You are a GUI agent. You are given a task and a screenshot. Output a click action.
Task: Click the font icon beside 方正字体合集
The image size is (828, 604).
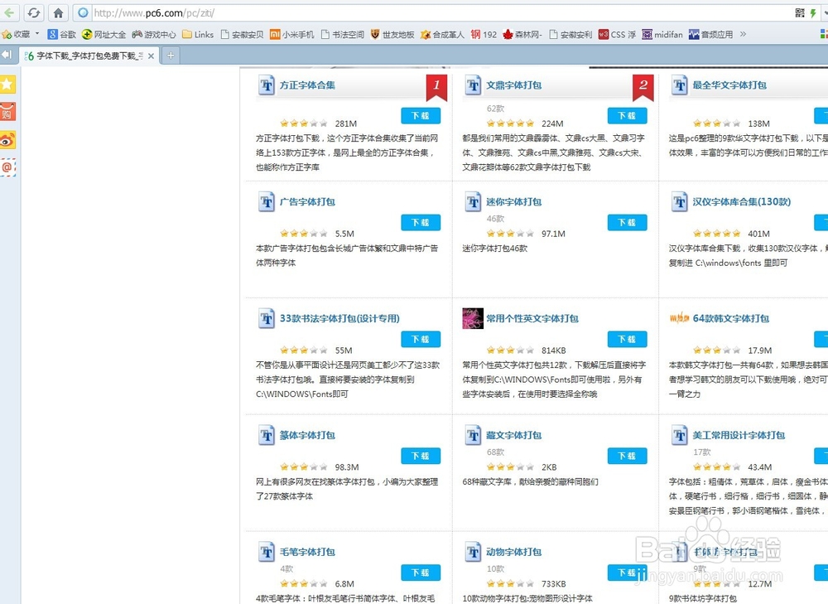266,85
